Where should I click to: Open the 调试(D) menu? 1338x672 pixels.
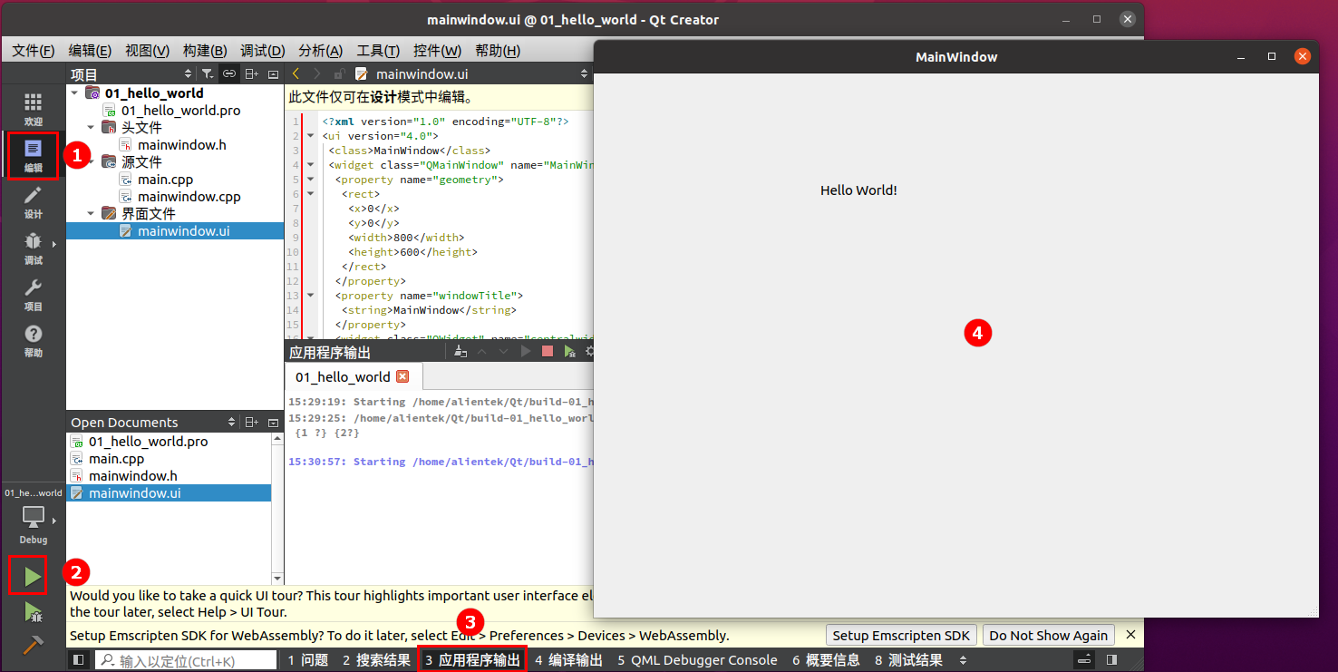pos(262,51)
